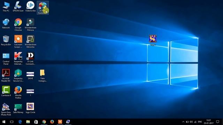Viewport: 223px width, 125px height.
Task: Launch Google Chrome desktop shortcut
Action: pos(18,25)
